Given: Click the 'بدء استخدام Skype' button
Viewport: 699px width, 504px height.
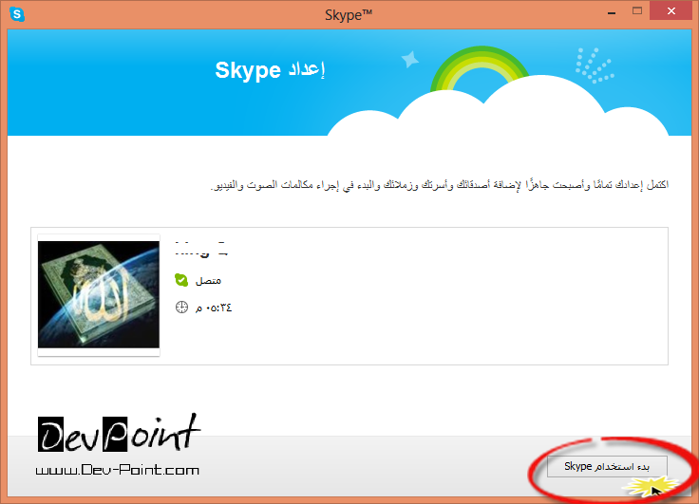Looking at the screenshot, I should point(607,466).
